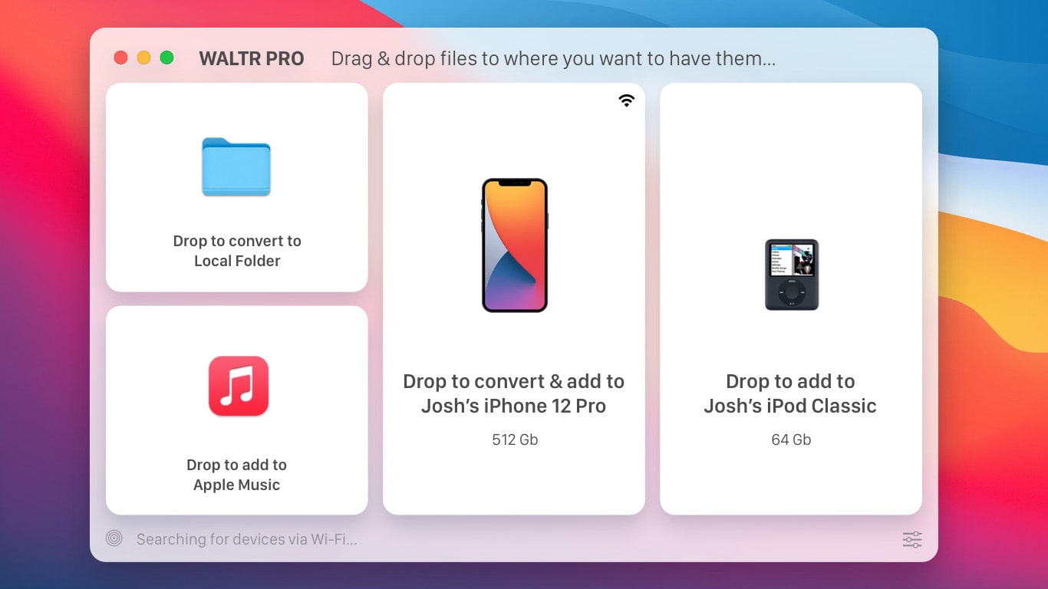The width and height of the screenshot is (1048, 589).
Task: Select the iPhone 12 Pro device image
Action: click(x=514, y=245)
